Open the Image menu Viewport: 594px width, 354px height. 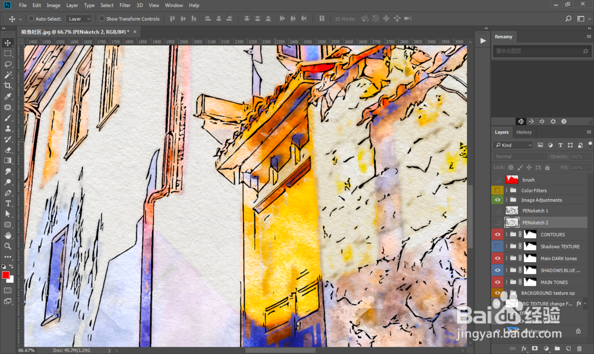(x=53, y=5)
